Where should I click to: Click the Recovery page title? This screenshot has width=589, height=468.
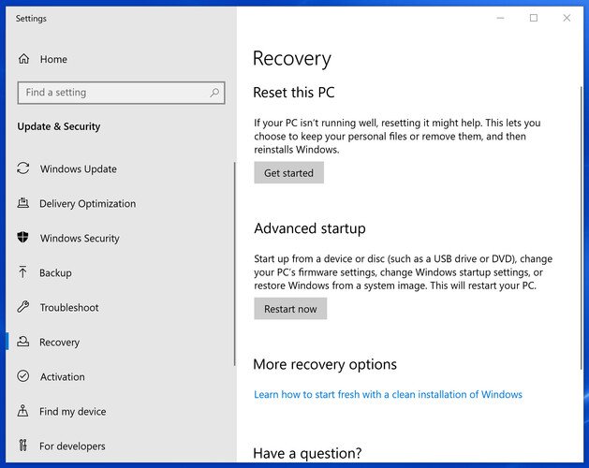(292, 59)
